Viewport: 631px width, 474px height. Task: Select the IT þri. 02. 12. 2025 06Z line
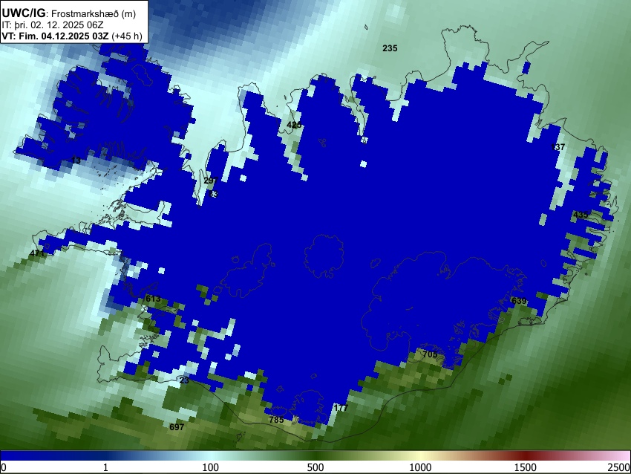tap(53, 25)
